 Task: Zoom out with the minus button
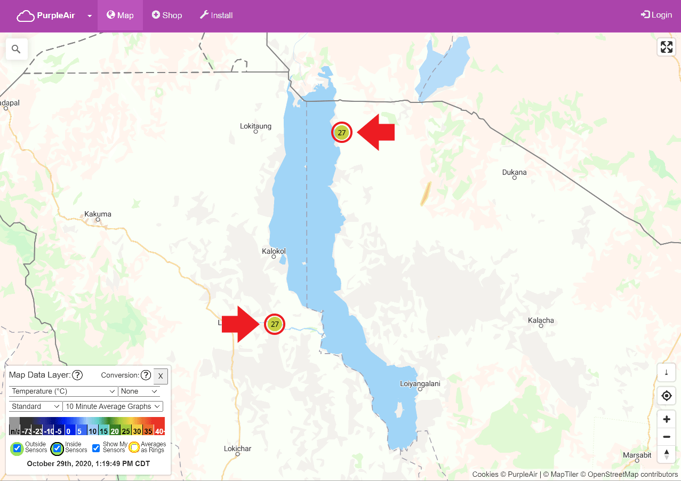(666, 437)
